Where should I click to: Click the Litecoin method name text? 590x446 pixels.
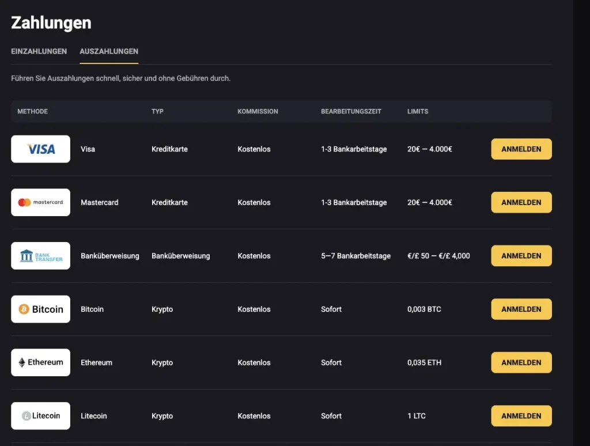(x=94, y=416)
